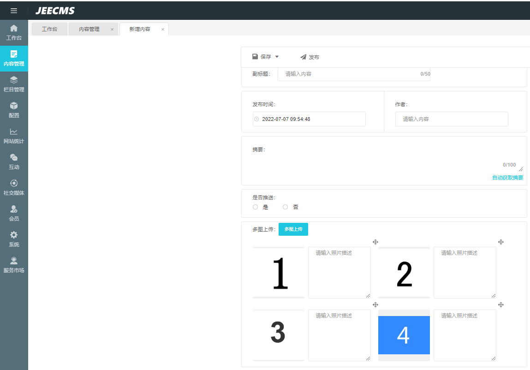530x370 pixels.
Task: Open 系统 in the sidebar
Action: pos(14,239)
